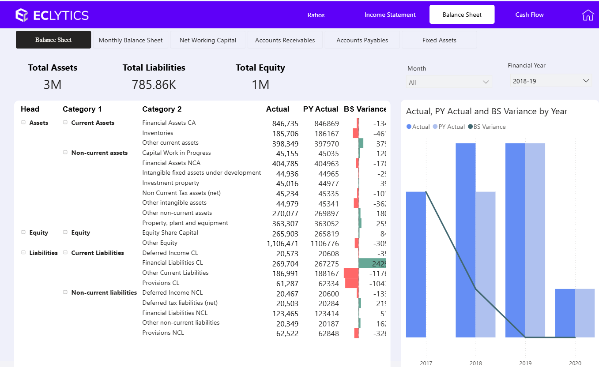The height and width of the screenshot is (367, 599).
Task: Open the Cash Flow page
Action: pyautogui.click(x=529, y=15)
